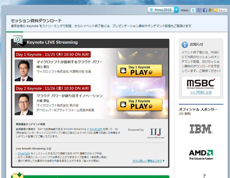Click the IIJ Powered by logo
The width and height of the screenshot is (230, 178).
click(x=156, y=133)
